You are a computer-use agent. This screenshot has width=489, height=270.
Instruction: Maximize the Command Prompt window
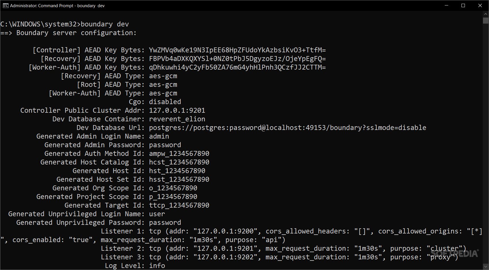pyautogui.click(x=463, y=5)
